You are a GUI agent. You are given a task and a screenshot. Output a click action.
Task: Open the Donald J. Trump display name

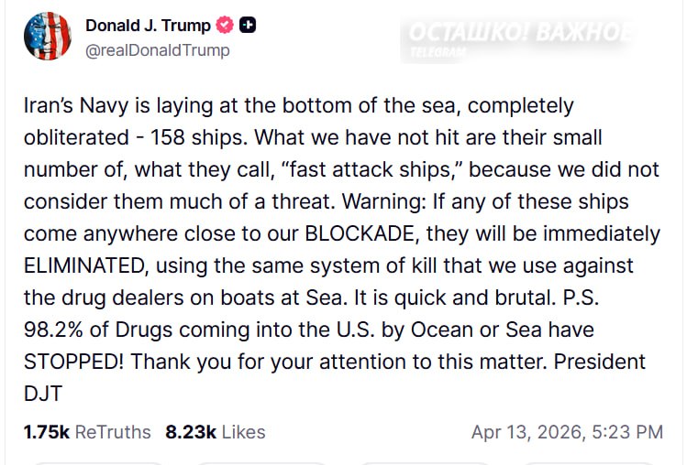pos(148,26)
